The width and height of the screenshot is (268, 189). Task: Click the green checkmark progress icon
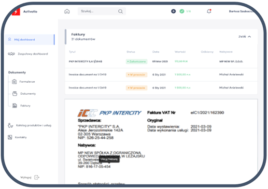182,11
